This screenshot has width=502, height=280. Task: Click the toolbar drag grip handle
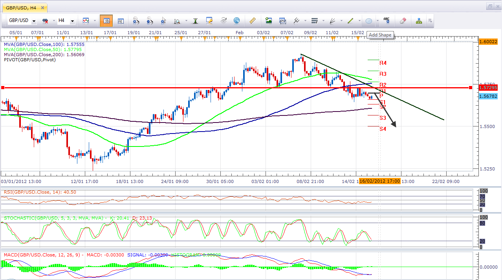pos(4,21)
